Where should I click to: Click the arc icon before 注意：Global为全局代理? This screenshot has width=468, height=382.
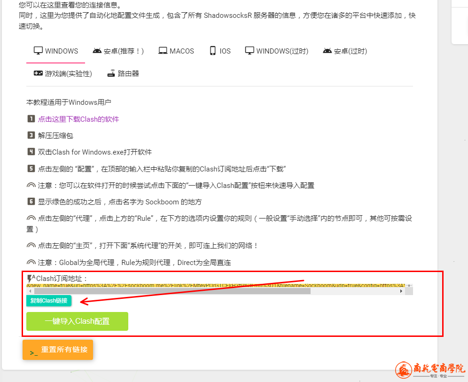(31, 262)
